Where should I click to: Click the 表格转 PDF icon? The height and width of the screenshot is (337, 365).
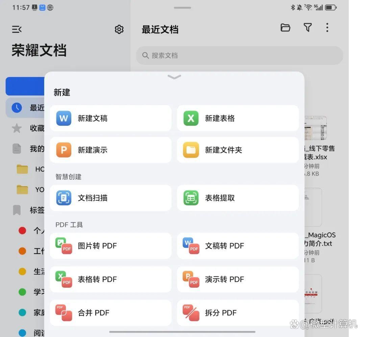[x=64, y=279]
